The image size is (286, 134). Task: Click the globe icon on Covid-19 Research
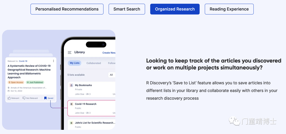(x=71, y=104)
